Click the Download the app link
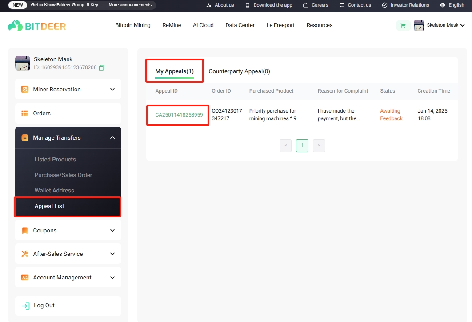This screenshot has width=472, height=322. (x=273, y=5)
